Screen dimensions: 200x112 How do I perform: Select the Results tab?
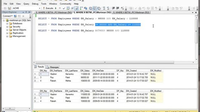39,67
